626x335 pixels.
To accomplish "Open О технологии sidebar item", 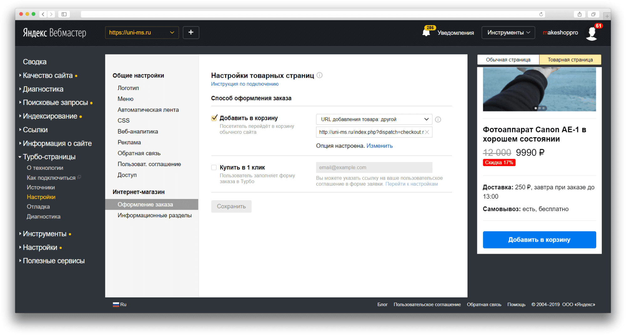I will click(x=45, y=168).
